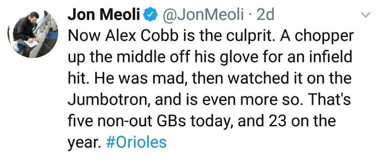Expand the tweet options chevron
377x159 pixels.
tap(366, 15)
